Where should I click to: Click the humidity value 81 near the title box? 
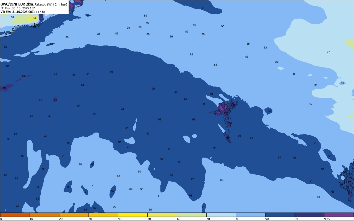[12, 17]
